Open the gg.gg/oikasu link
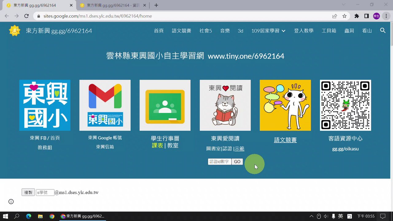This screenshot has height=221, width=393. tap(345, 149)
